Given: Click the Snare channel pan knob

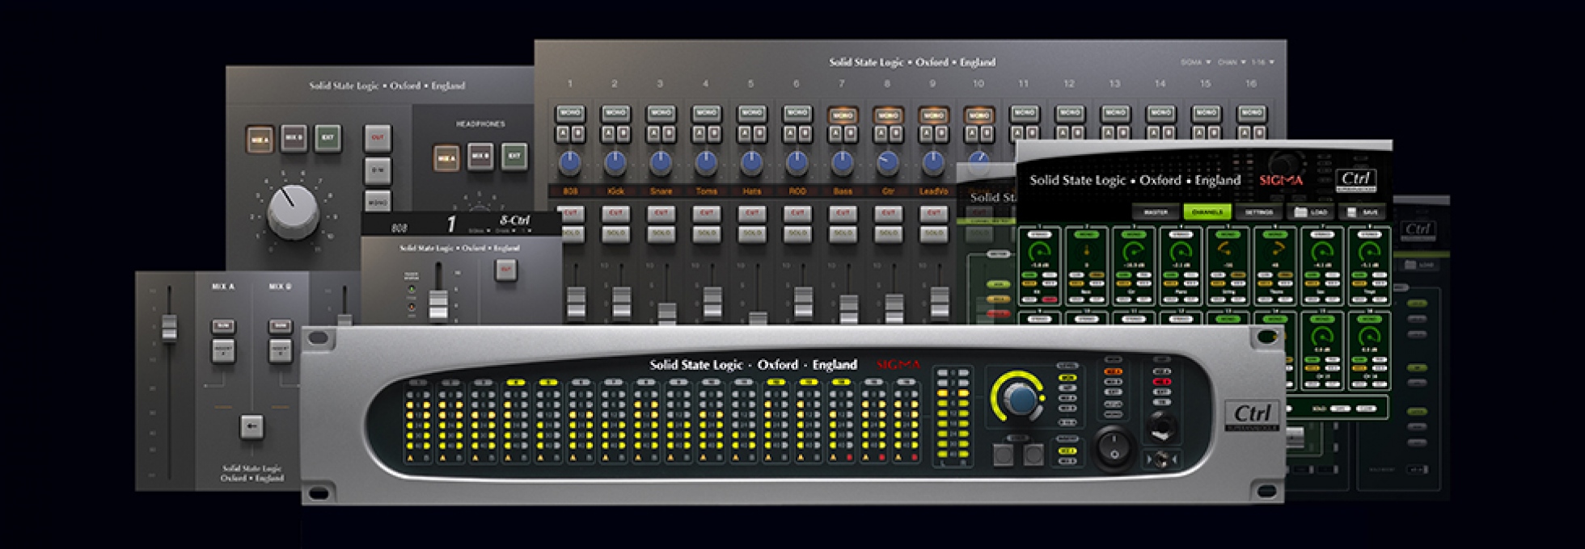Looking at the screenshot, I should (660, 164).
